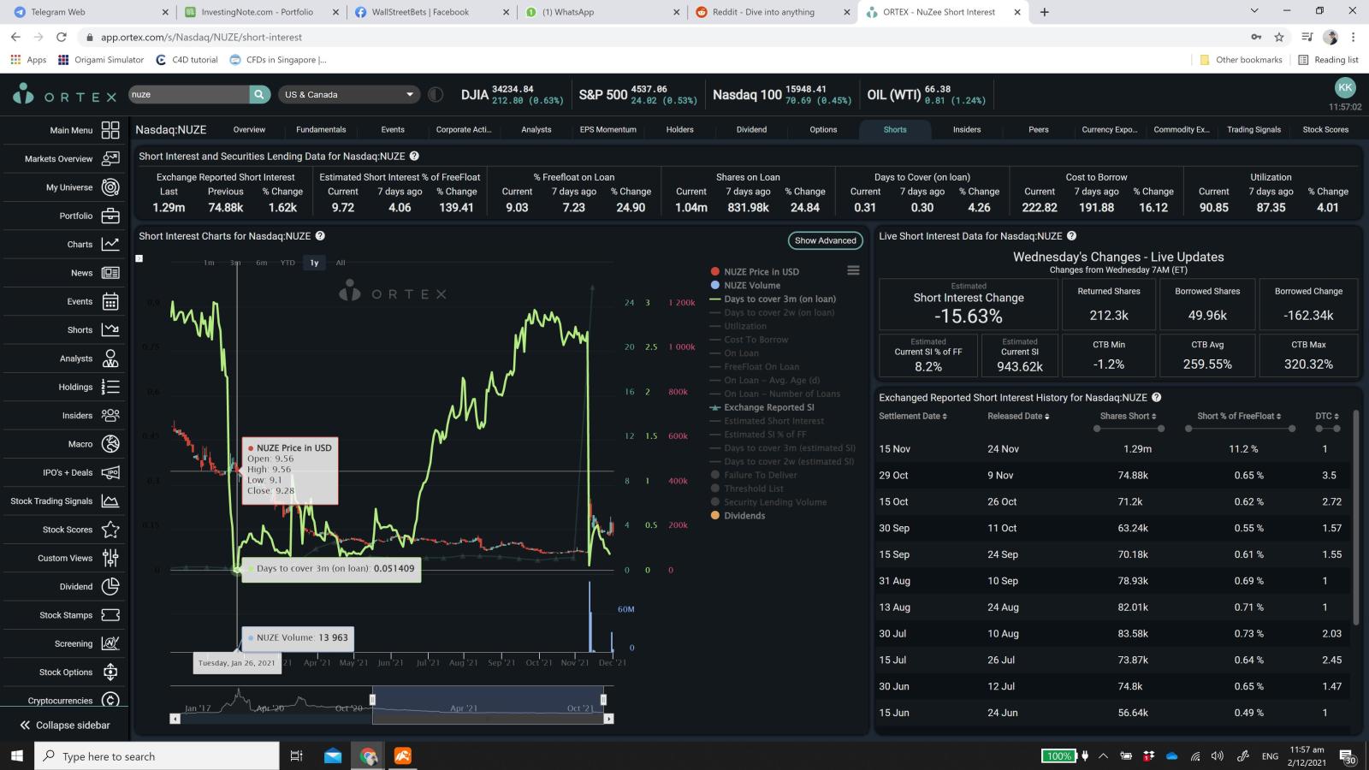The image size is (1369, 770).
Task: Enable Estimated Short Interest series
Action: point(767,421)
